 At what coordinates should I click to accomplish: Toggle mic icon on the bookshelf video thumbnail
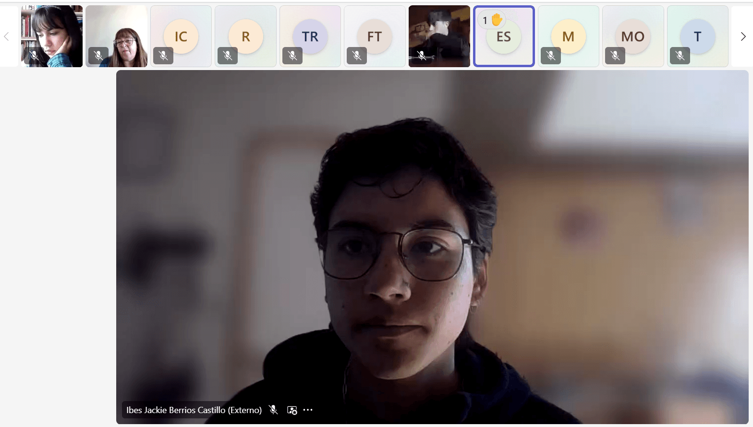(34, 56)
